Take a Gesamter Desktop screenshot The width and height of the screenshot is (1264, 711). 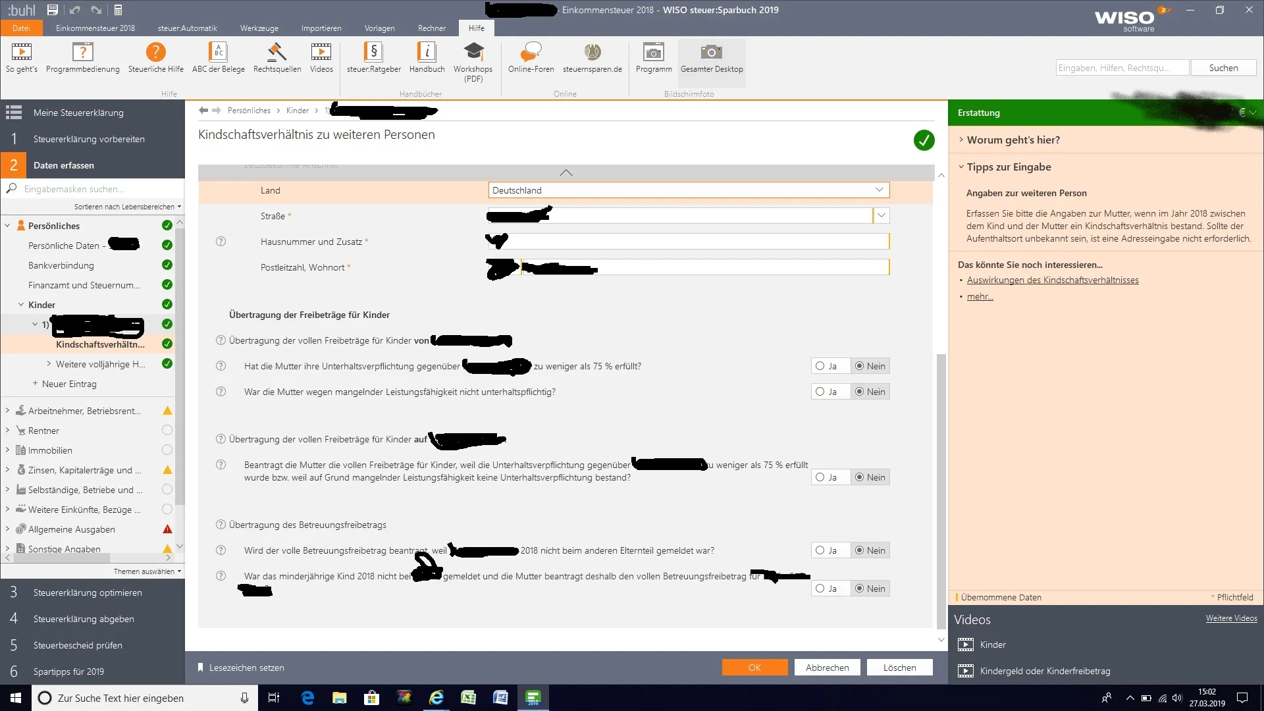tap(711, 53)
